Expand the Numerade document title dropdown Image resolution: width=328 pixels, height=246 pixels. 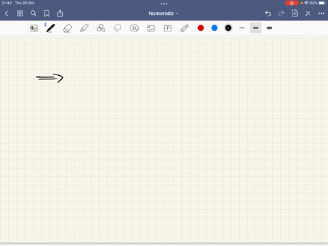pyautogui.click(x=163, y=14)
